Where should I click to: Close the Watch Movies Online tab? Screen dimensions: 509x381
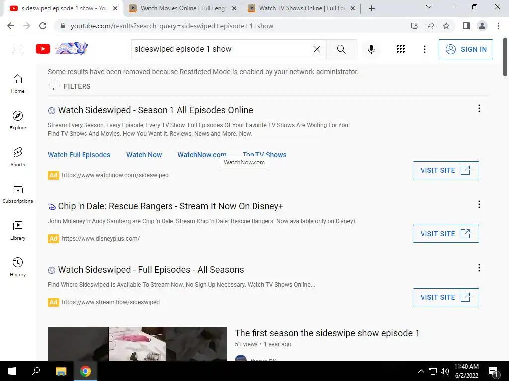click(234, 8)
